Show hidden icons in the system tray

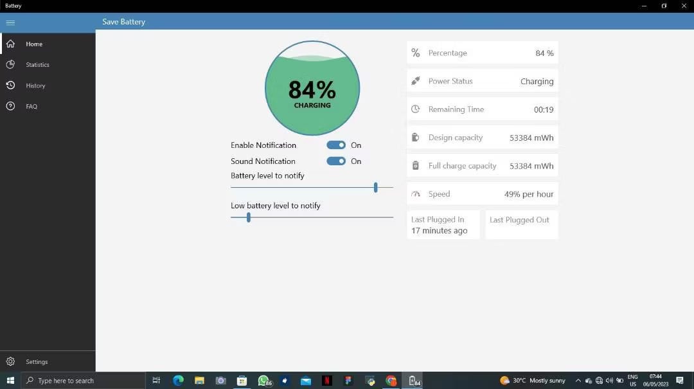578,381
